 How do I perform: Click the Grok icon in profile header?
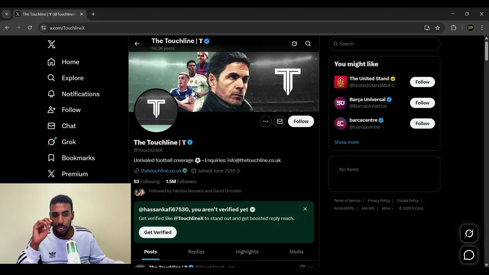[294, 44]
